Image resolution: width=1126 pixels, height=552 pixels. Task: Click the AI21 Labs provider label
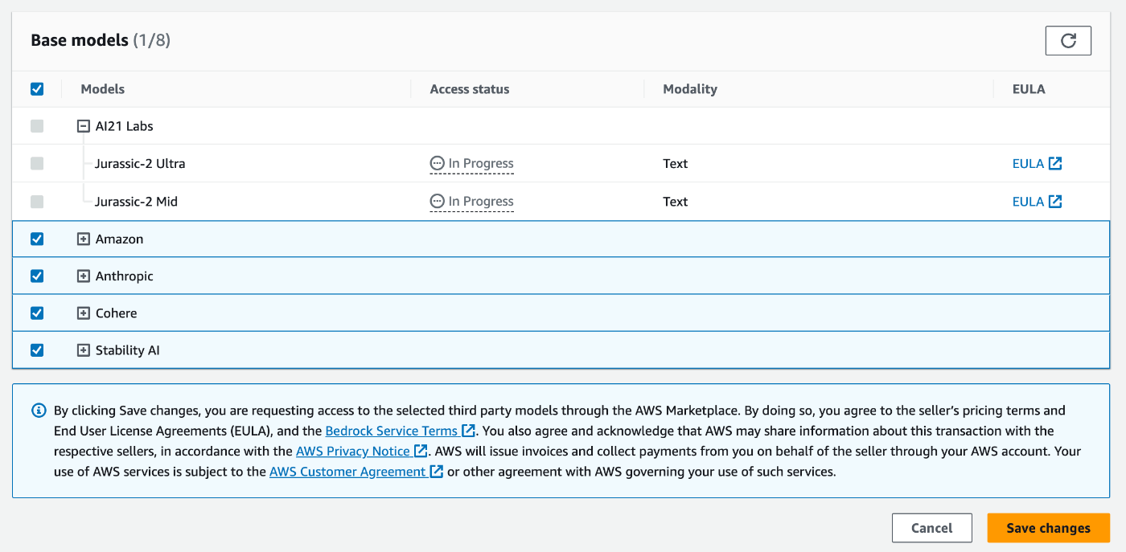coord(124,126)
